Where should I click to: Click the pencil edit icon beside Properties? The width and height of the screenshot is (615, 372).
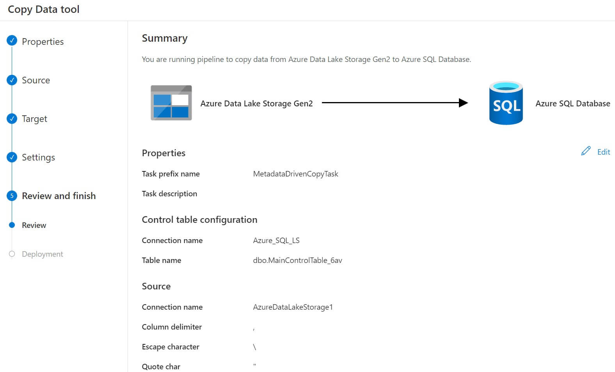586,151
